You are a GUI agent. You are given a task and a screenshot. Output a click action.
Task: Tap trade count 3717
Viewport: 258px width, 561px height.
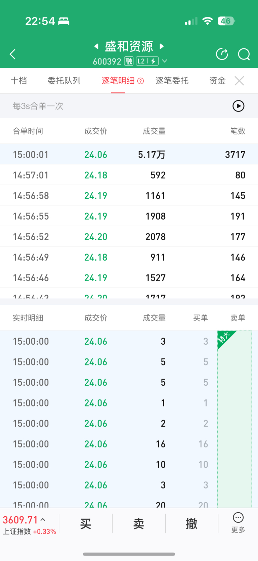tap(235, 155)
